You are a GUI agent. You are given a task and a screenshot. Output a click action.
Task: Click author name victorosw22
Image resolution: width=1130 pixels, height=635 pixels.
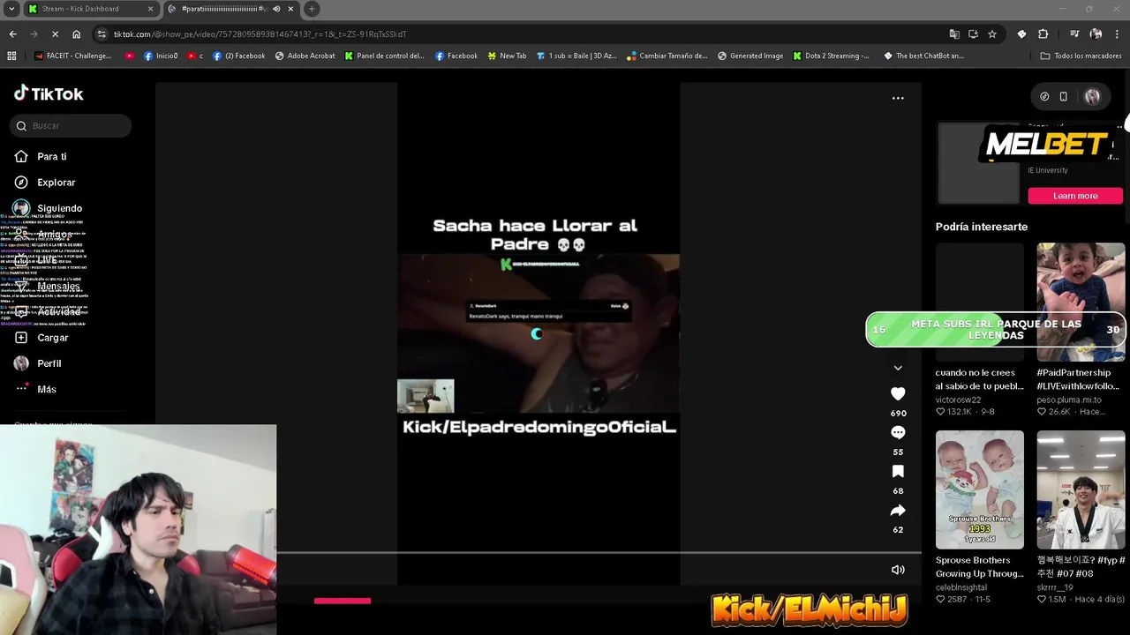click(x=958, y=400)
